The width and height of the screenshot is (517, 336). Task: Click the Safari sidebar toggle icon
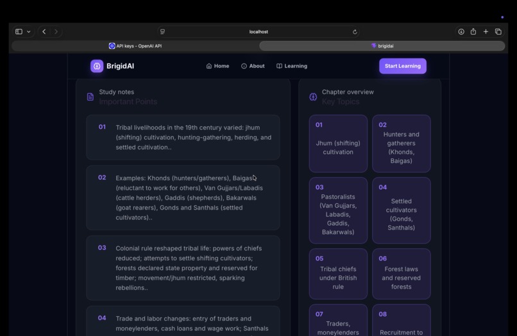pos(19,31)
